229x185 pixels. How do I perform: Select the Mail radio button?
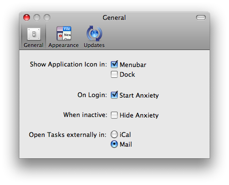coord(114,144)
